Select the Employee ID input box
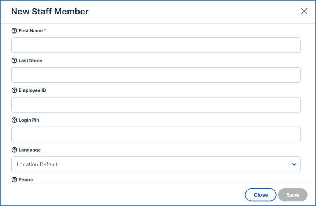The height and width of the screenshot is (206, 316). (156, 105)
